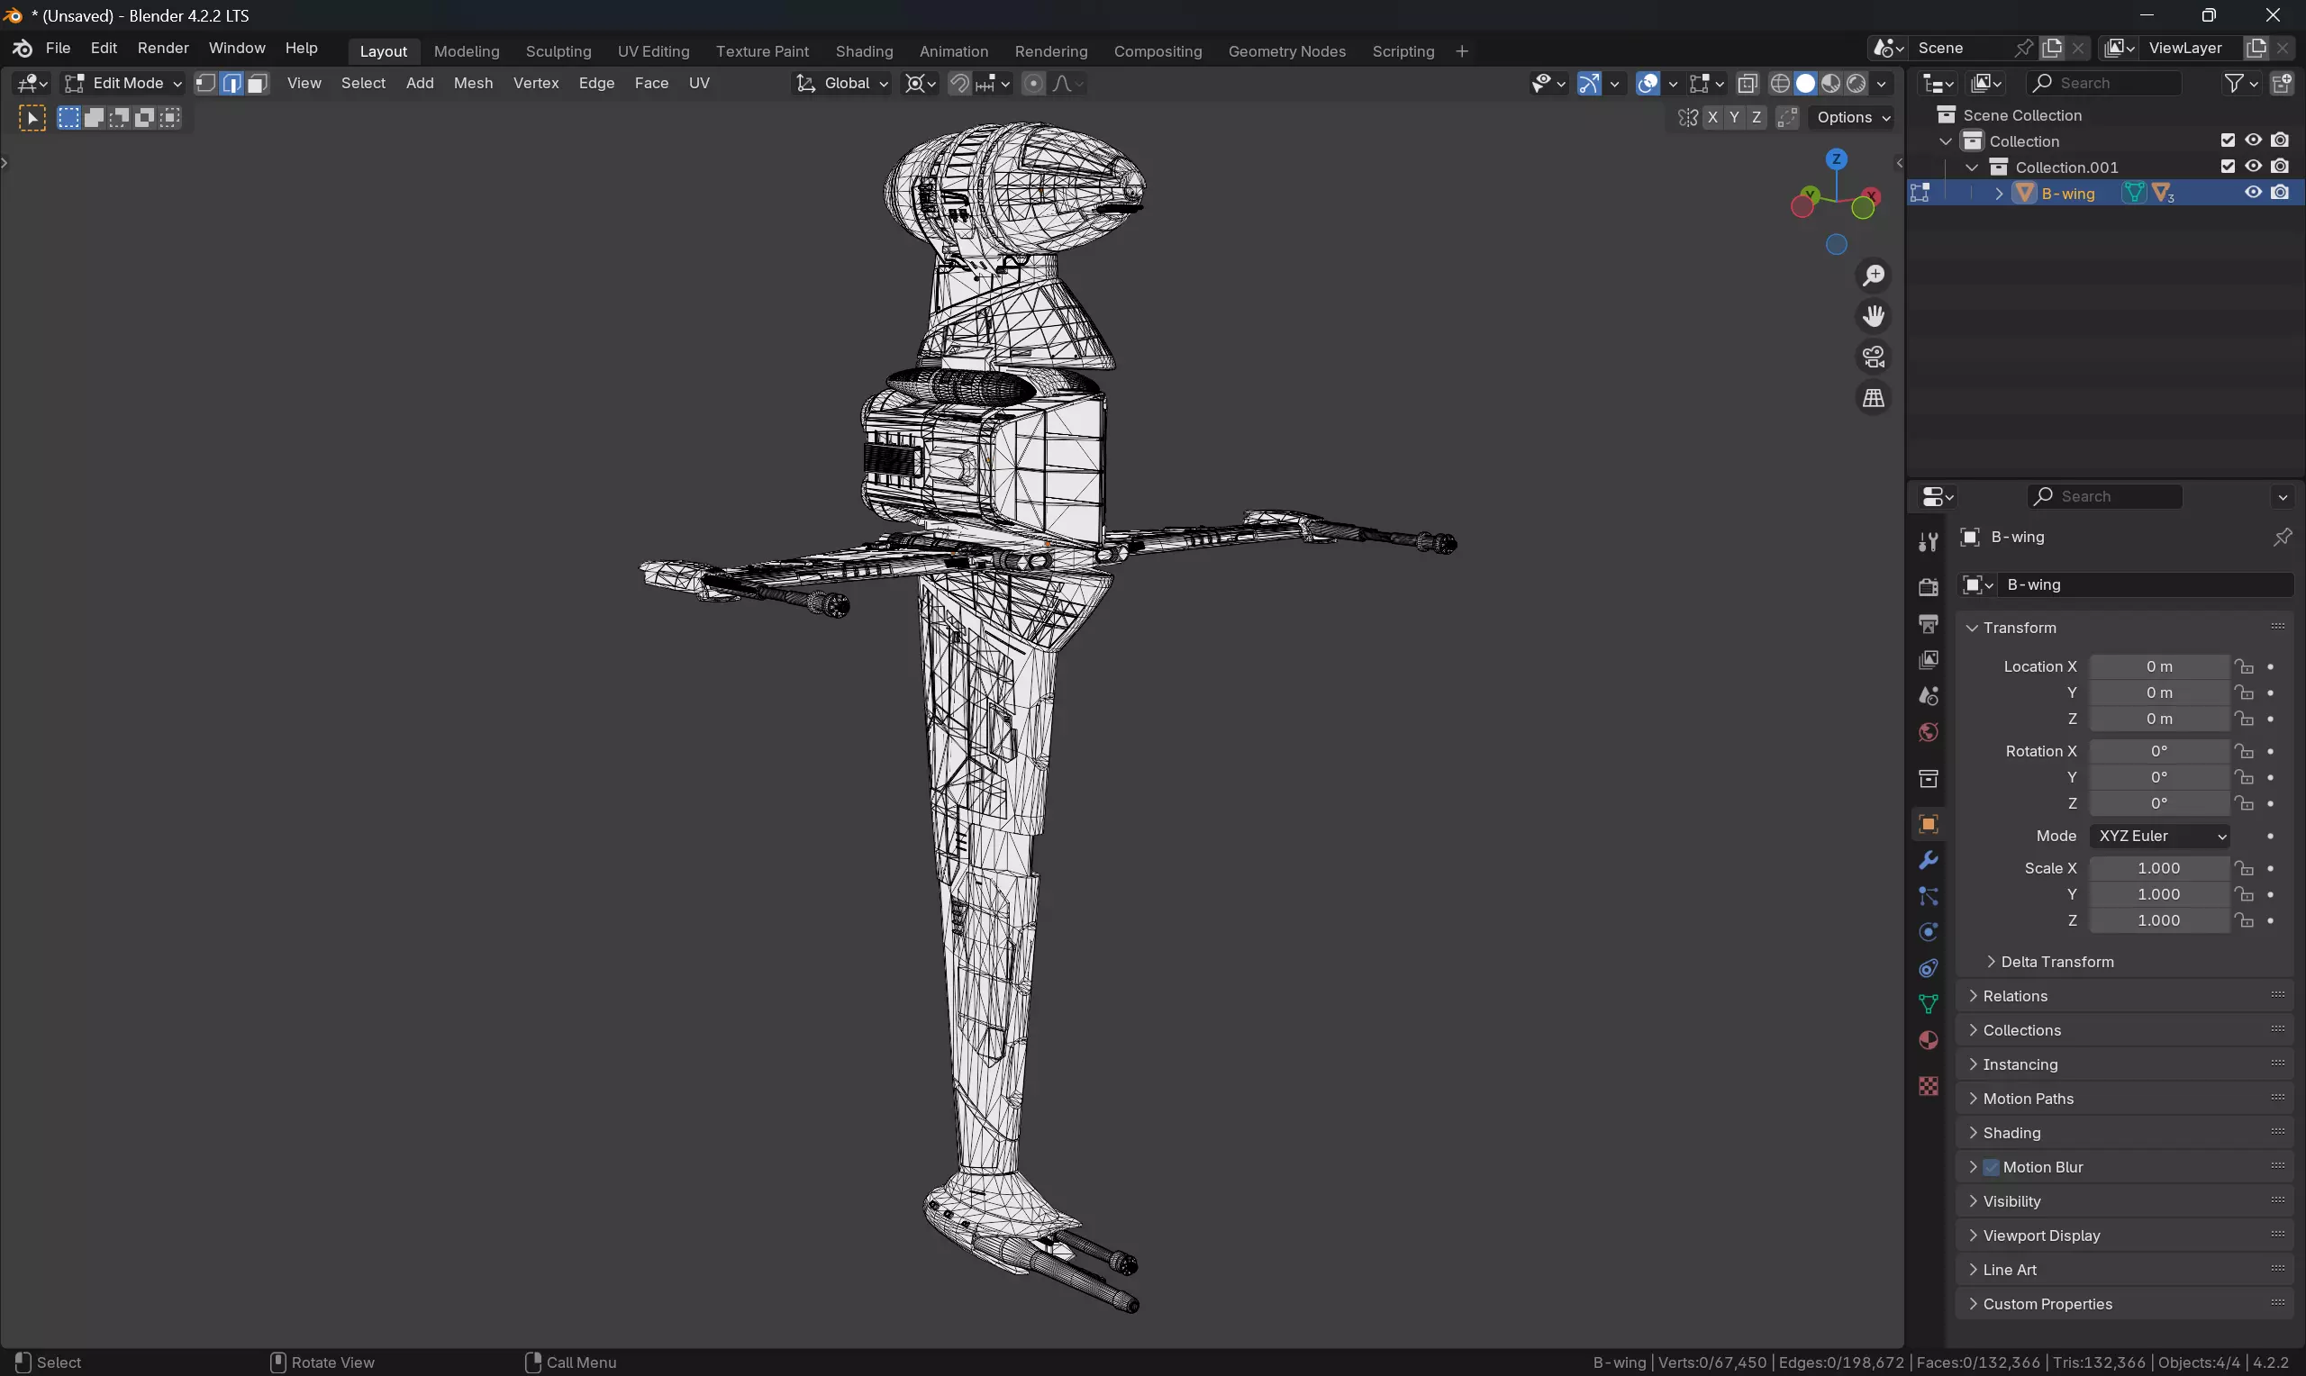The height and width of the screenshot is (1376, 2306).
Task: Toggle X axis mesh symmetry
Action: (1712, 118)
